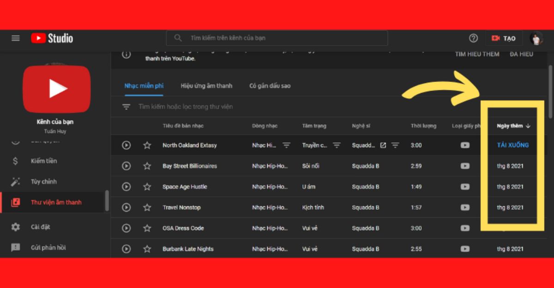
Task: Click the YouTube Studio logo
Action: click(52, 38)
